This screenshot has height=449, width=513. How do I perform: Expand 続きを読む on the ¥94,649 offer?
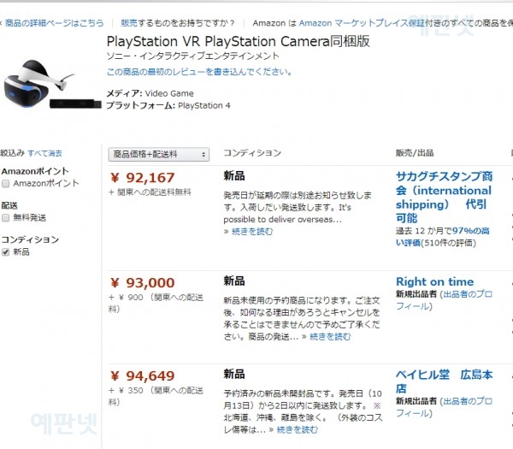pos(297,429)
